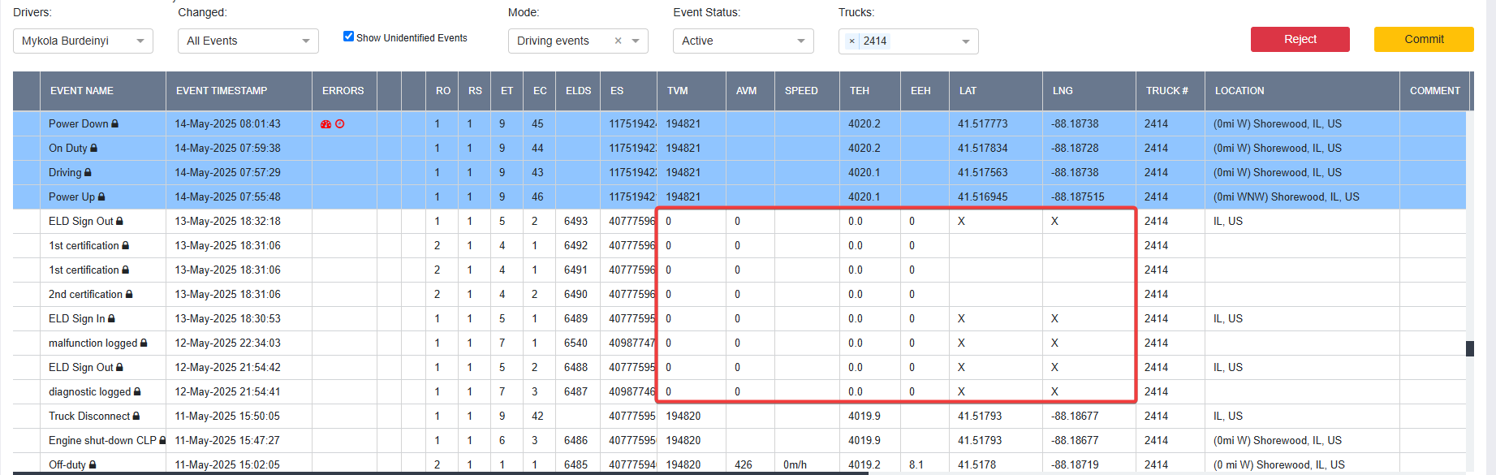This screenshot has width=1496, height=475.
Task: Remove truck 2414 tag with the x
Action: tap(851, 41)
